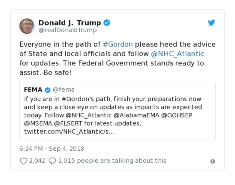Screen dimensions: 235x185
Task: Click the @fema handle in quoted tweet
Action: (x=64, y=90)
